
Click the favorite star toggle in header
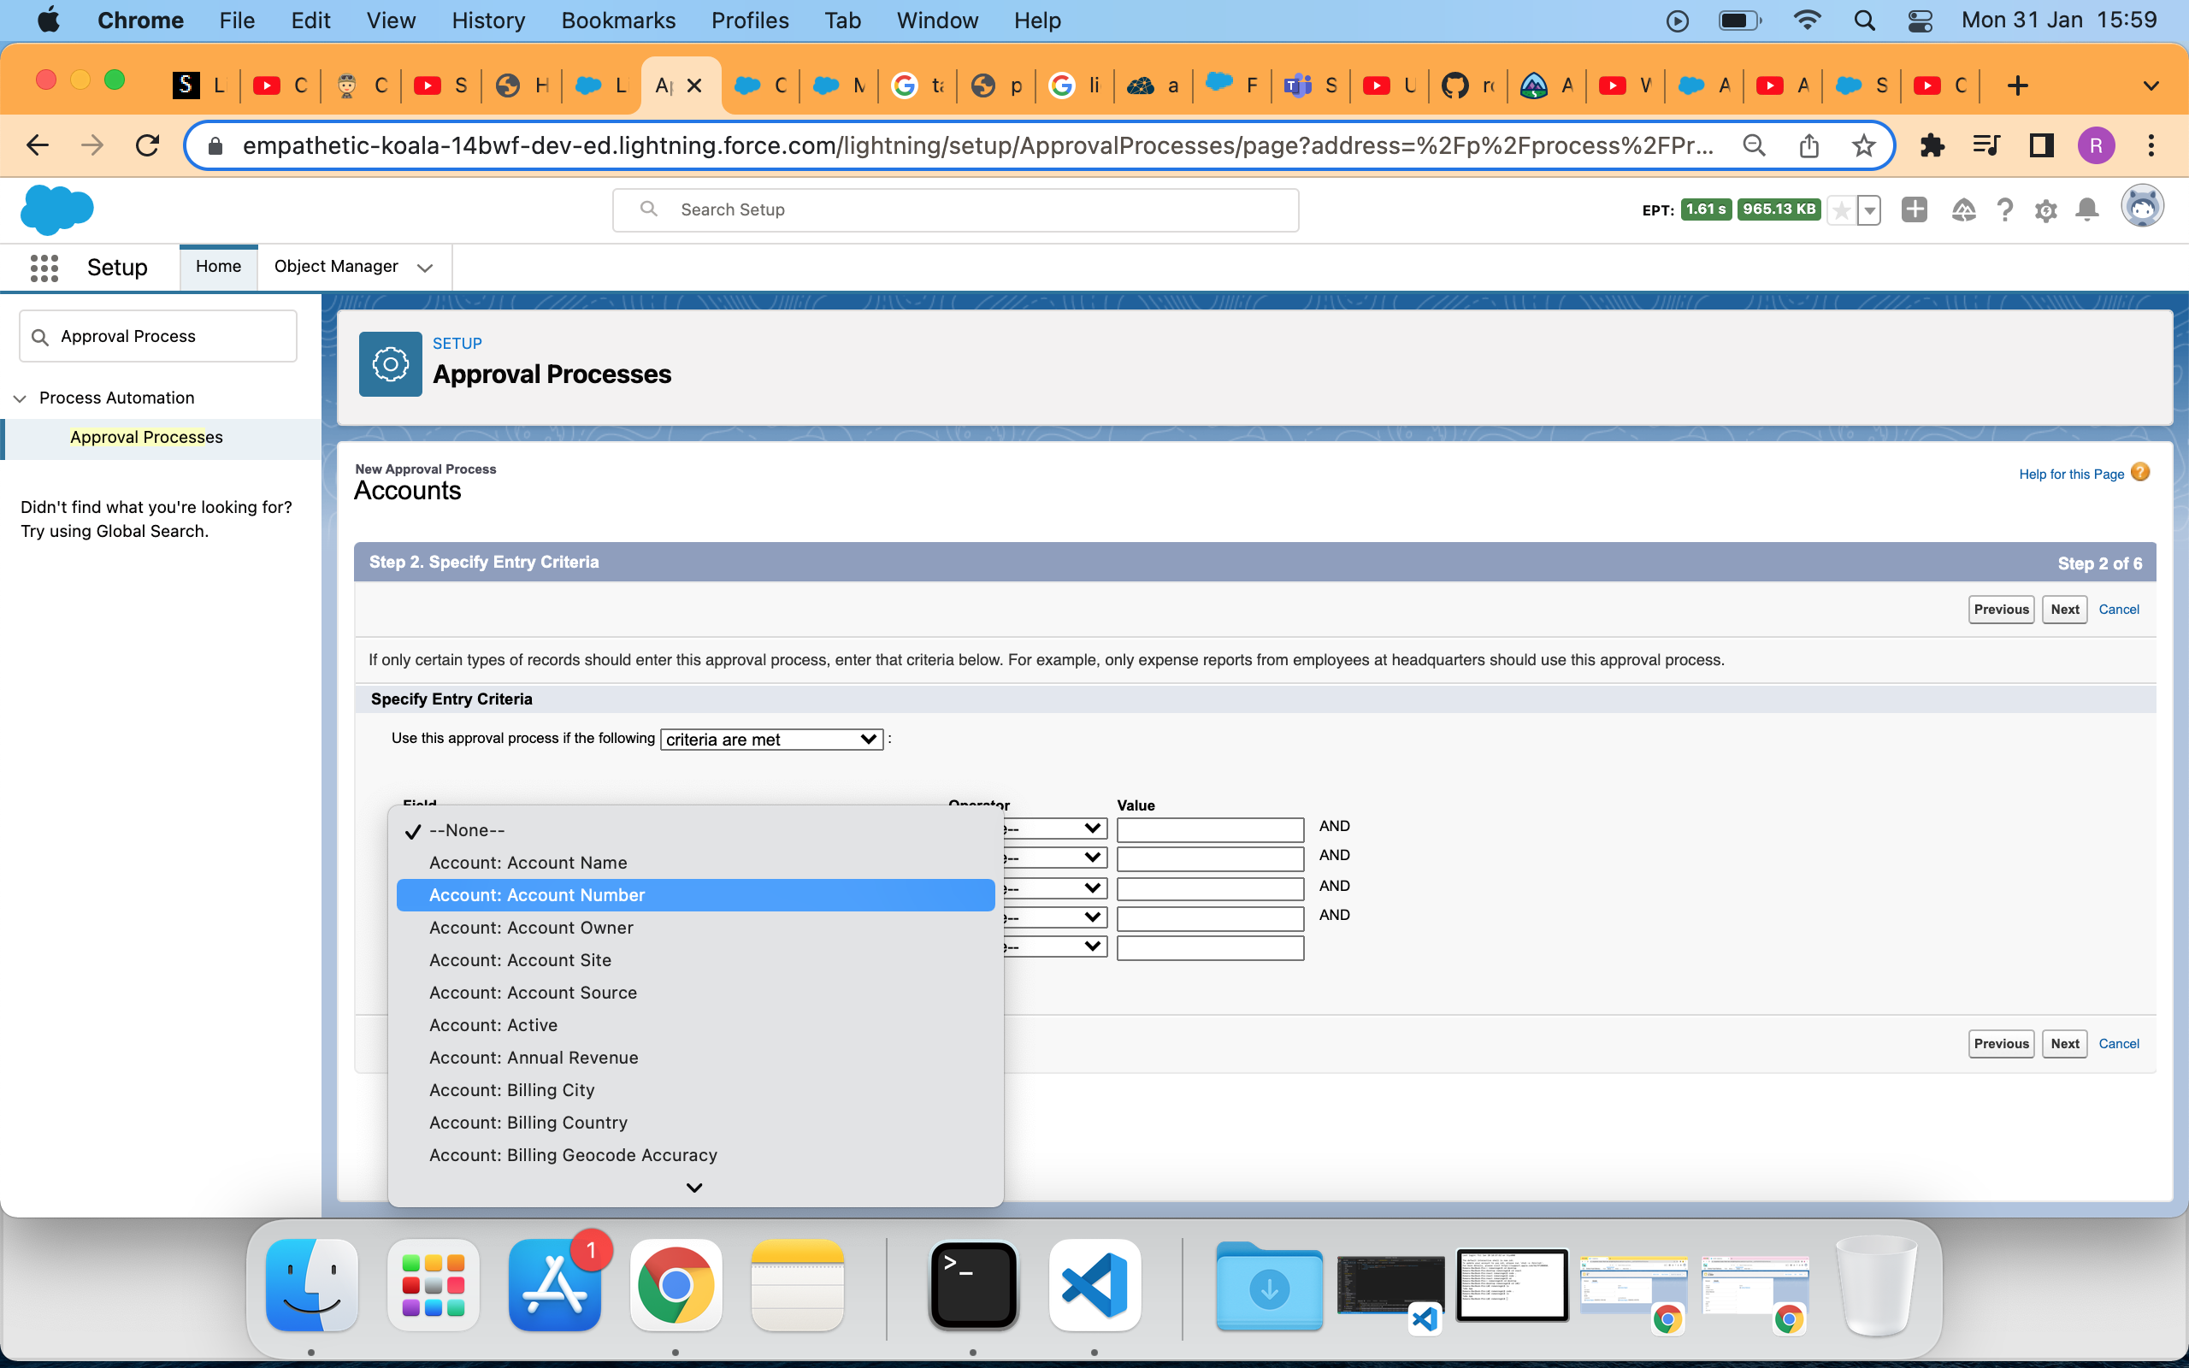click(1842, 211)
